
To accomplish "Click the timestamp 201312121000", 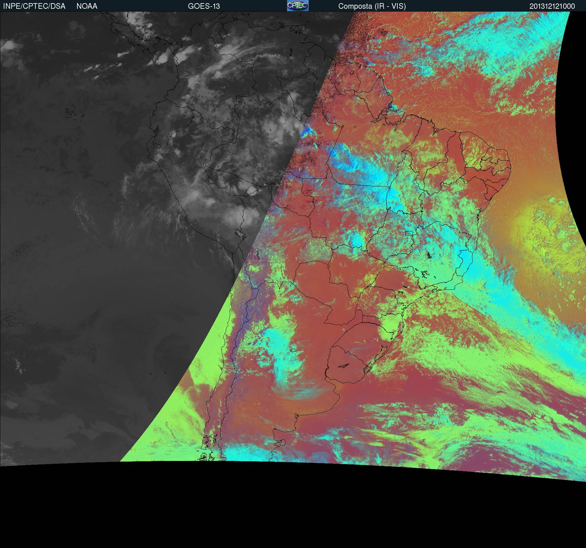I will pos(552,6).
